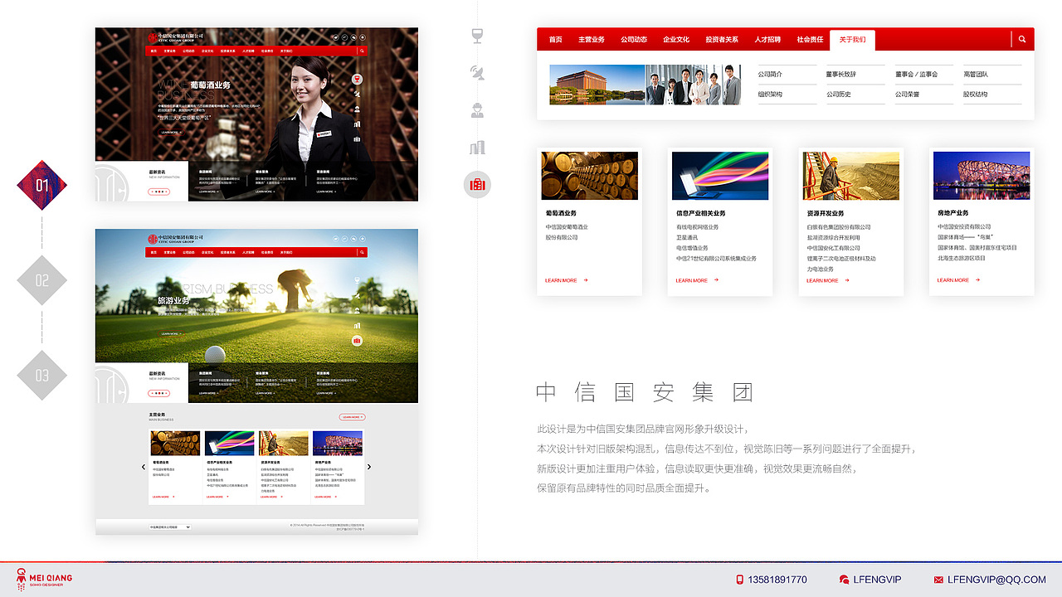1062x597 pixels.
Task: Click news pagination dots in wine mockup
Action: [159, 192]
